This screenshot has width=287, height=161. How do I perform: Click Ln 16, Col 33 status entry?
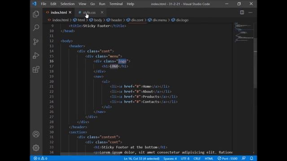click(x=142, y=158)
